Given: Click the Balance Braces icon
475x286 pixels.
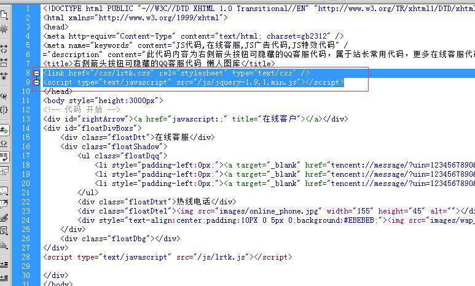Looking at the screenshot, I should coord(4,110).
